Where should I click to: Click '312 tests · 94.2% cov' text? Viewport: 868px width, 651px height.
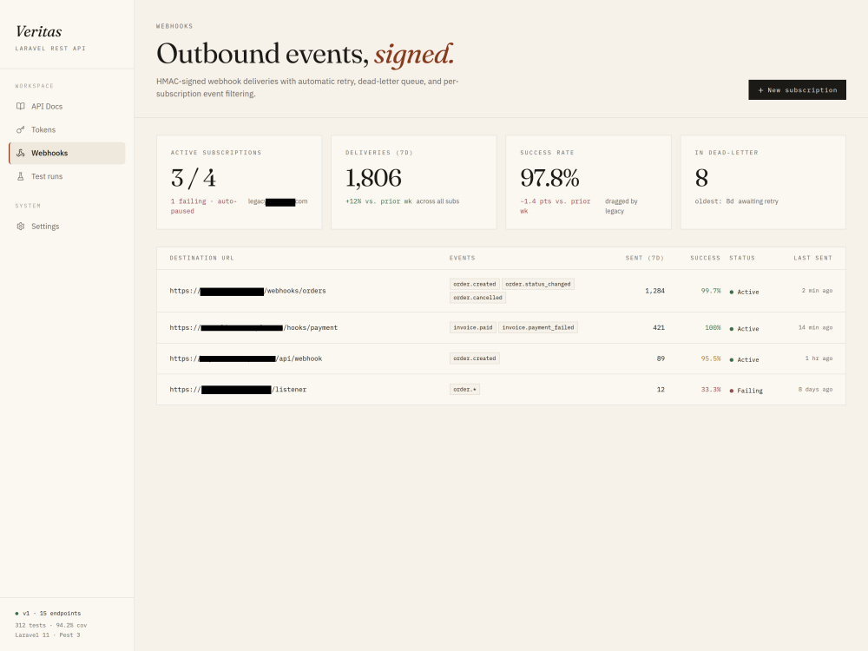coord(51,626)
